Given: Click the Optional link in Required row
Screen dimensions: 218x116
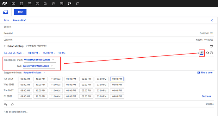Looking at the screenshot, I should coord(204,33).
